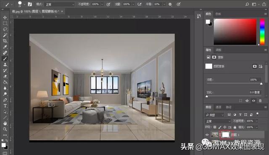Image resolution: width=269 pixels, height=155 pixels.
Task: Open smoothing options gear icon
Action: point(170,4)
